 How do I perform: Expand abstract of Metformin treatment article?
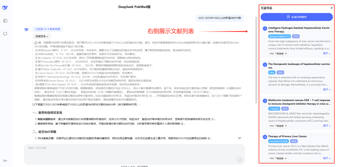coord(327,126)
